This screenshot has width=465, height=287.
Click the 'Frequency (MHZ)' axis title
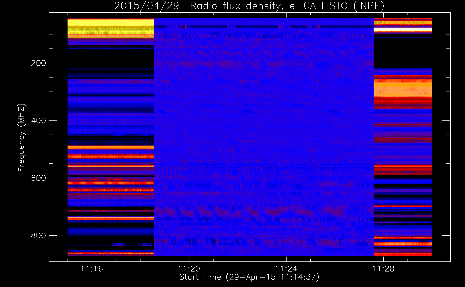[x=22, y=137]
